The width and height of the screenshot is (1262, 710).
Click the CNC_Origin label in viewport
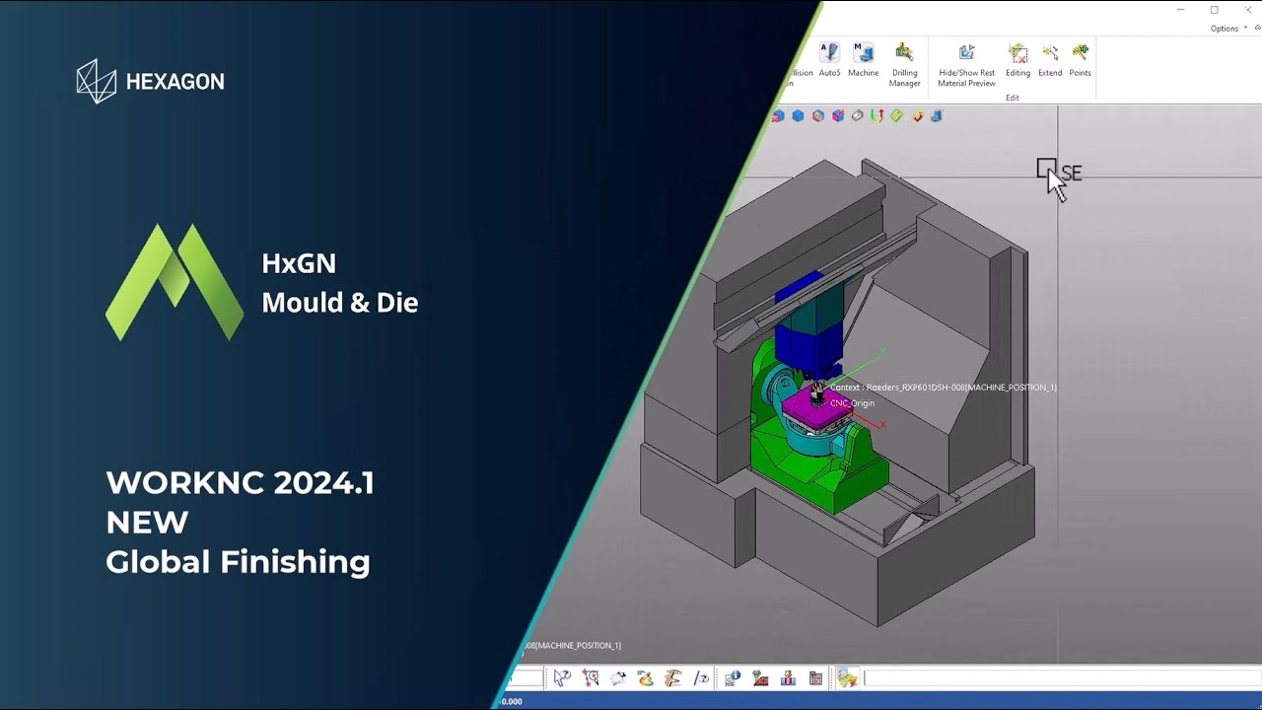point(852,403)
